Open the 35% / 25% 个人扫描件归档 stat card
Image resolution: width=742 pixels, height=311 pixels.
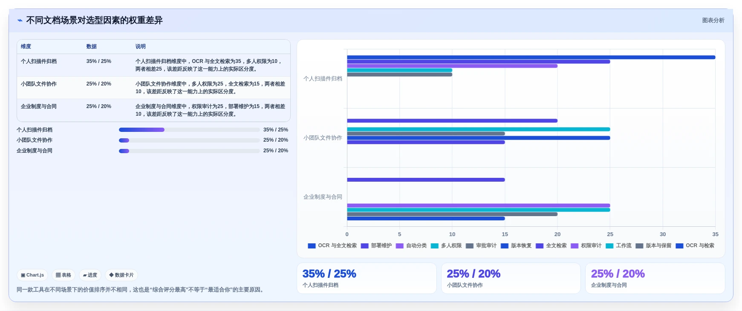[x=367, y=278]
